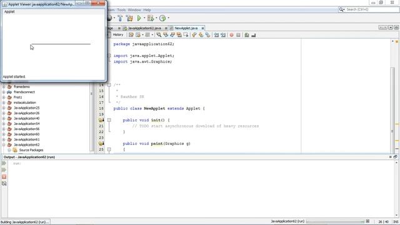The height and width of the screenshot is (225, 400).
Task: Expand the friendsconnect project node
Action: [x=4, y=92]
